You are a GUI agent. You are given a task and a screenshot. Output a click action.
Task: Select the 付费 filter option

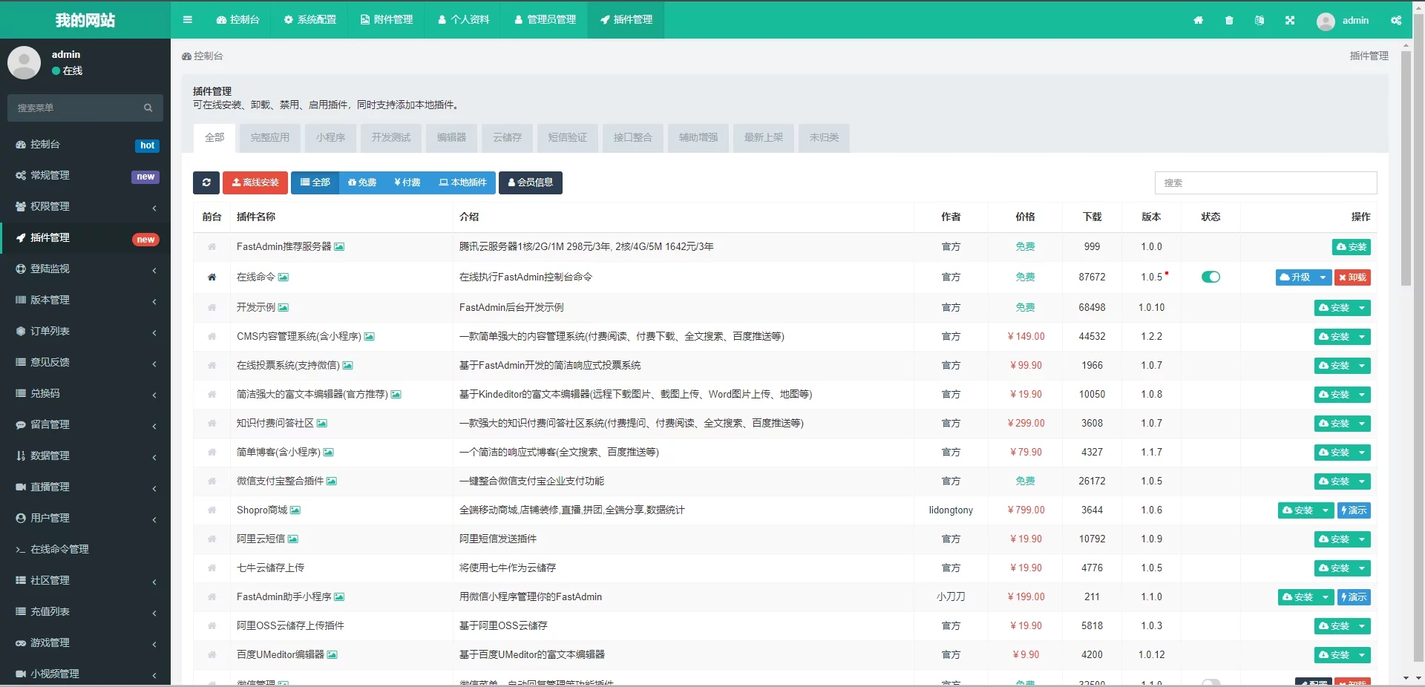tap(407, 183)
